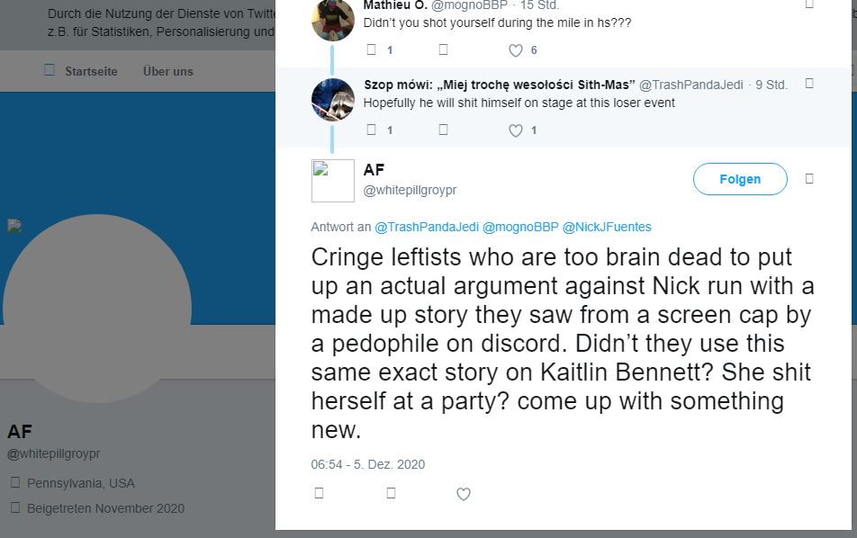Go to Startseite in navigation bar
This screenshot has width=857, height=538.
91,72
